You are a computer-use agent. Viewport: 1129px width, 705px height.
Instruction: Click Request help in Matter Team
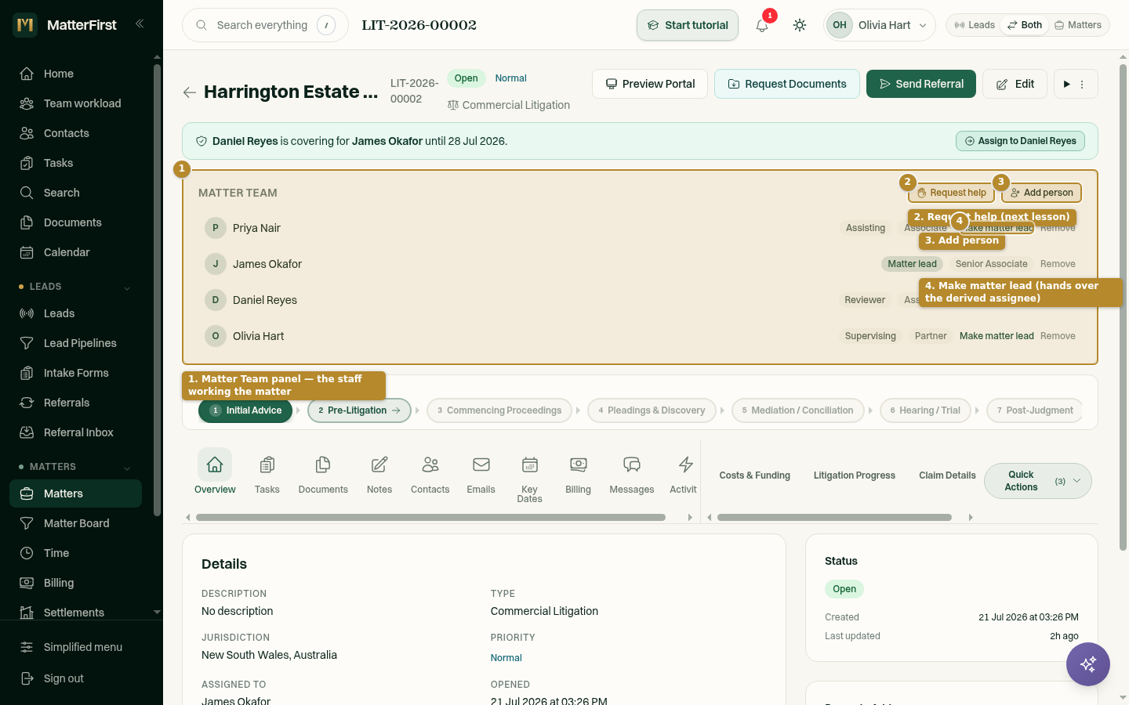click(951, 193)
